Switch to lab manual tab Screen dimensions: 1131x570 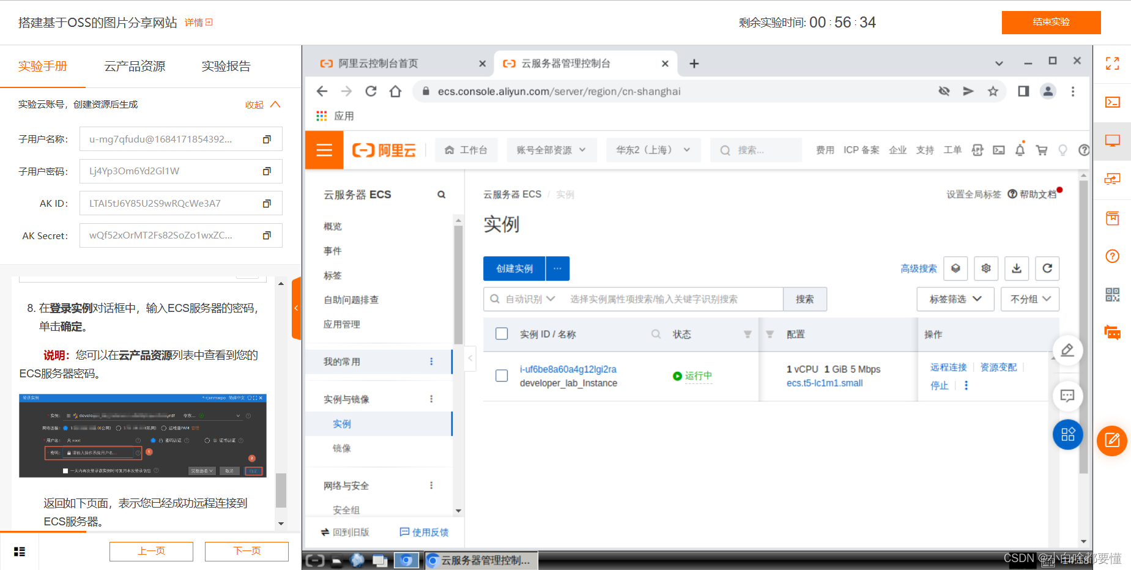[x=43, y=66]
